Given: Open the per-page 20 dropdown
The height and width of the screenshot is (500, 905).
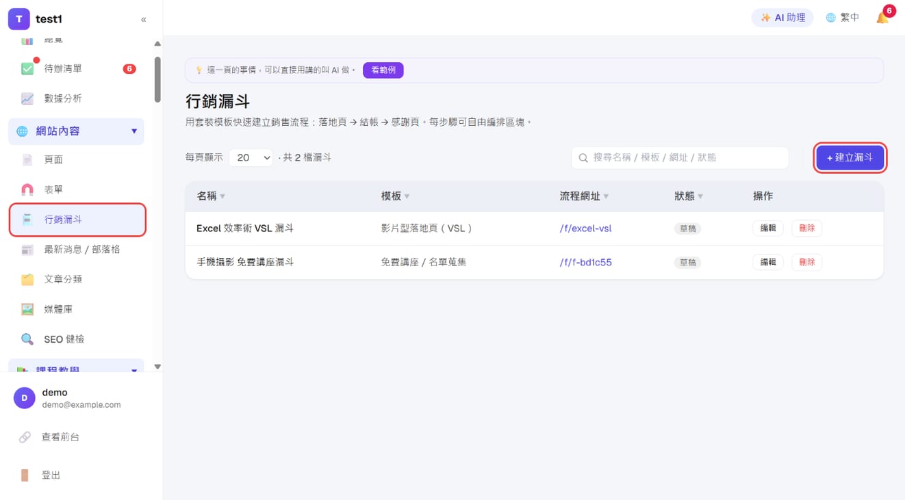Looking at the screenshot, I should coord(251,158).
